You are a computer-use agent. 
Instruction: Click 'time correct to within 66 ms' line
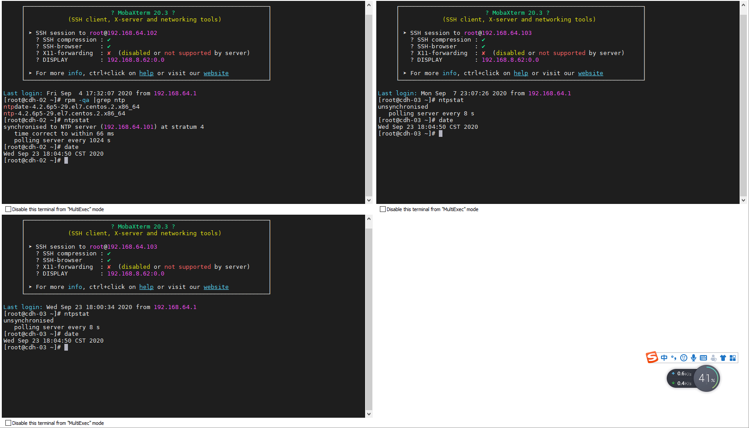[64, 134]
